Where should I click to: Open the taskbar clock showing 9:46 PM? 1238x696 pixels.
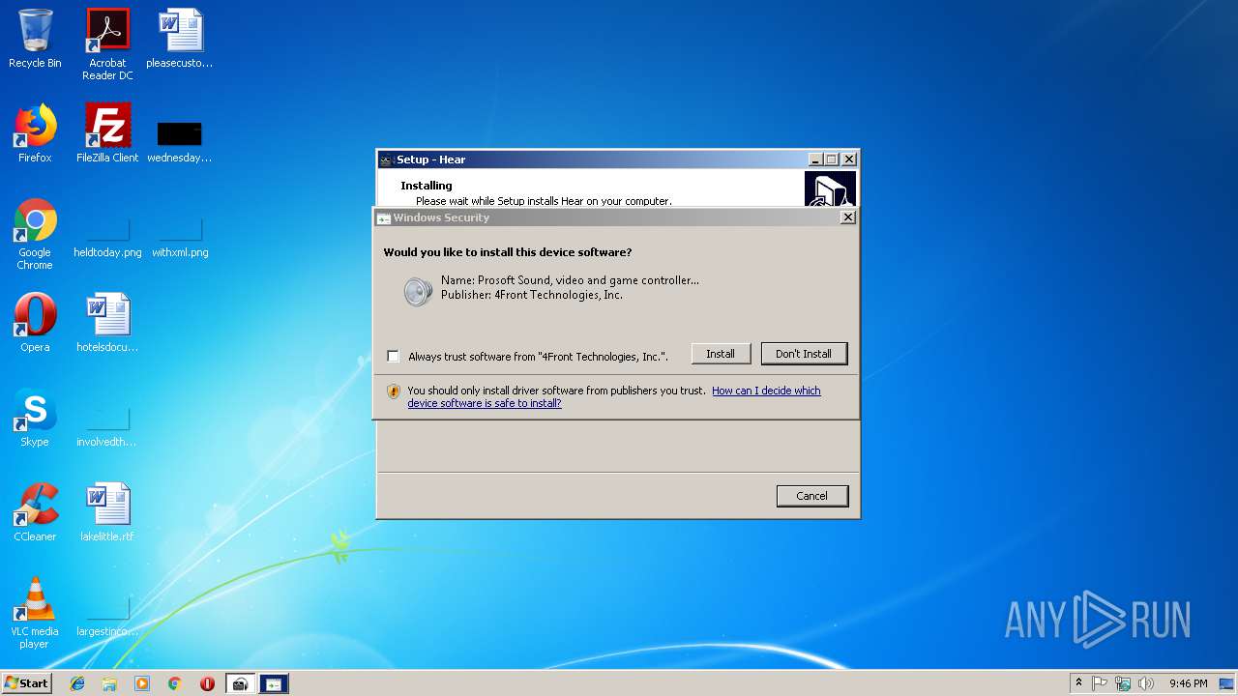coord(1188,683)
